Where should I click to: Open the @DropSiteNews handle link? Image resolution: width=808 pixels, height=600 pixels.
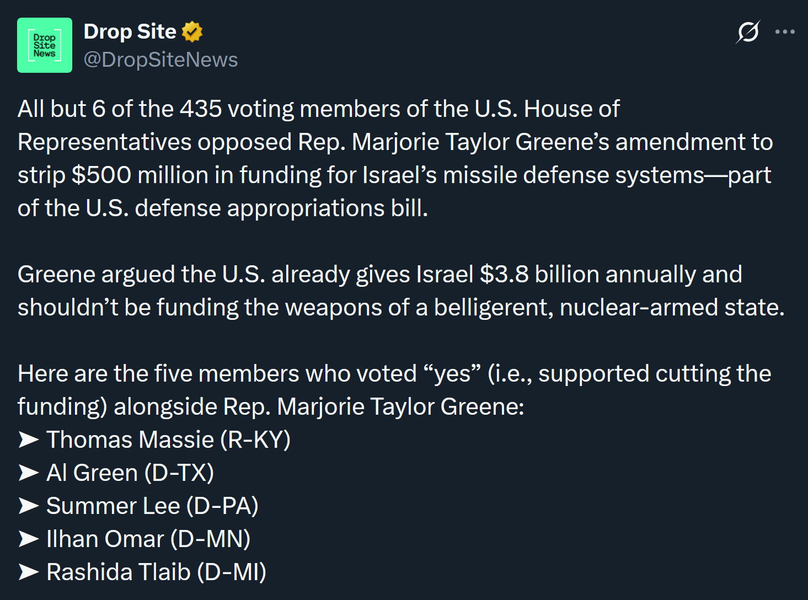160,60
